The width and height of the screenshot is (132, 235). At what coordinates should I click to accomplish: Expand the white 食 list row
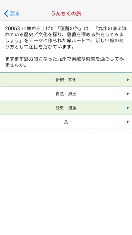66,122
